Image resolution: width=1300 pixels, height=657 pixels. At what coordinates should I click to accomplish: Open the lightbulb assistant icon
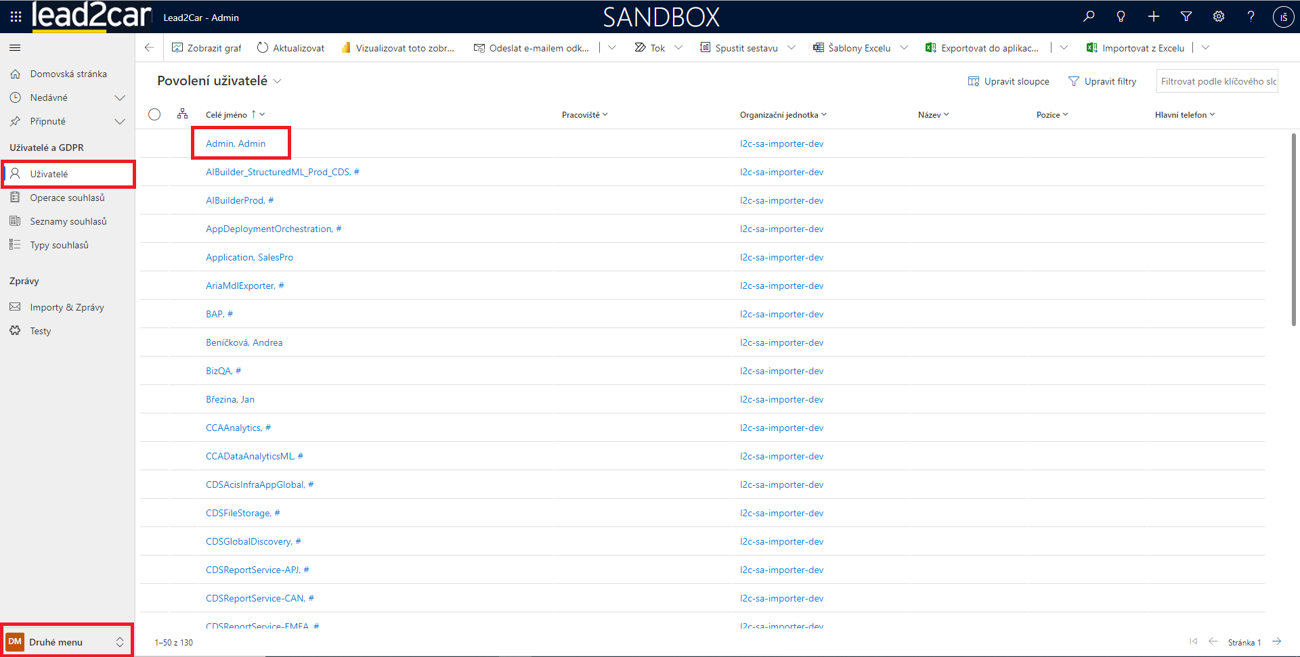(x=1121, y=17)
